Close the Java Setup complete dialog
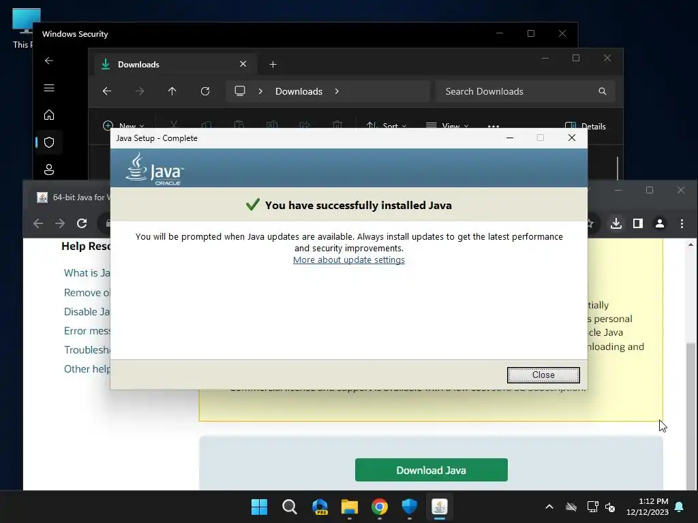Image resolution: width=698 pixels, height=523 pixels. 543,375
